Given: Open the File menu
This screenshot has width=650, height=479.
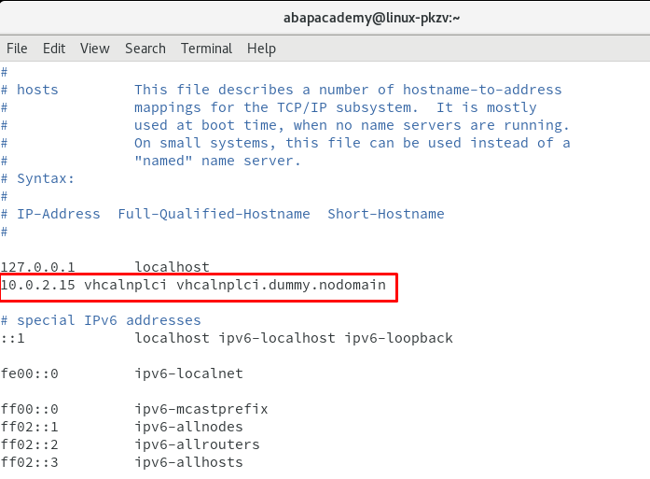Looking at the screenshot, I should pos(17,49).
